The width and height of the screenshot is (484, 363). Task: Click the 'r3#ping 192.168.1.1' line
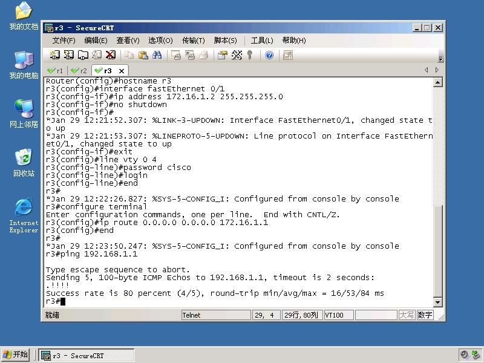coord(92,254)
